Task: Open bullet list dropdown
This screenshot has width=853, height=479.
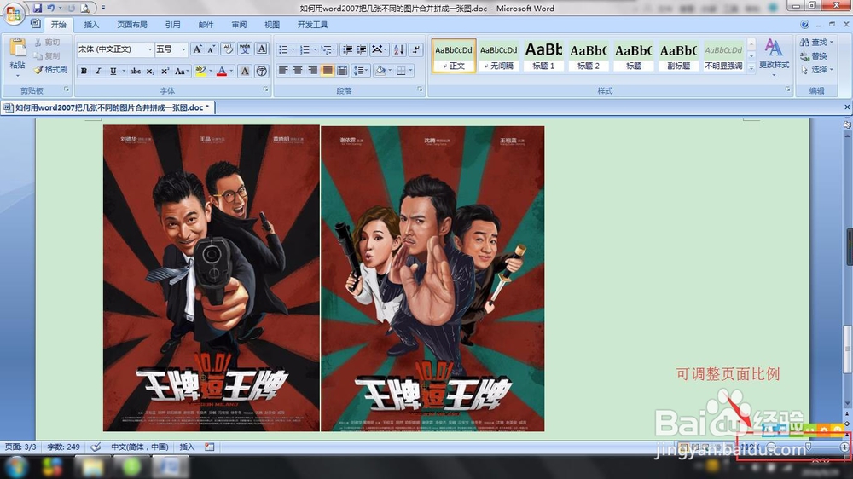Action: coord(293,49)
